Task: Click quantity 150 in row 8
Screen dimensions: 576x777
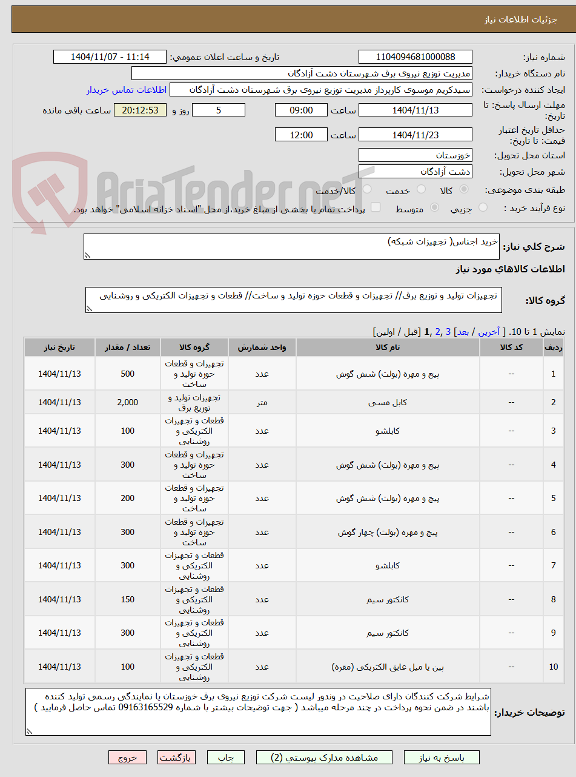Action: (128, 599)
